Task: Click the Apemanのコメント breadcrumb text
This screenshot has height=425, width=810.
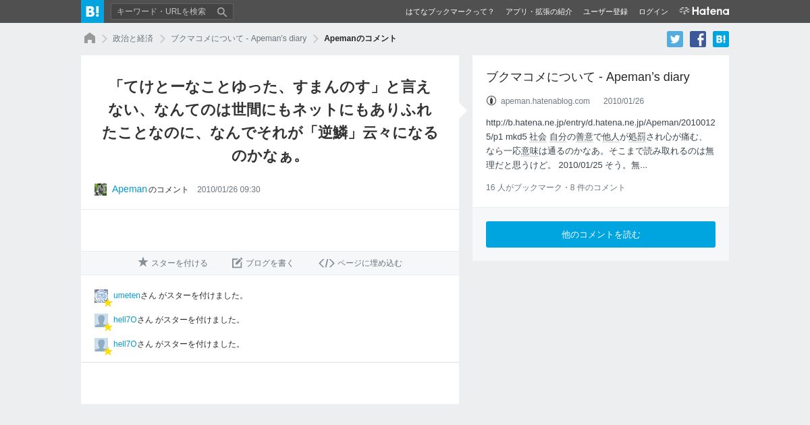Action: (360, 38)
